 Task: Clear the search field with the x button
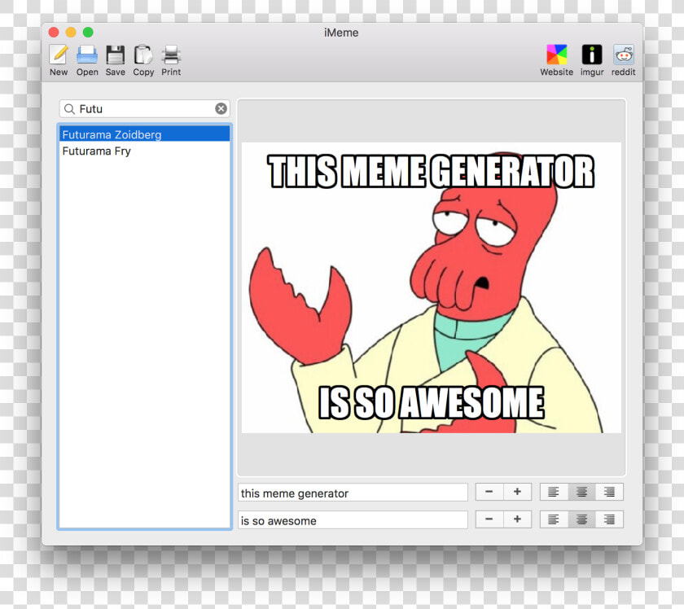[221, 108]
